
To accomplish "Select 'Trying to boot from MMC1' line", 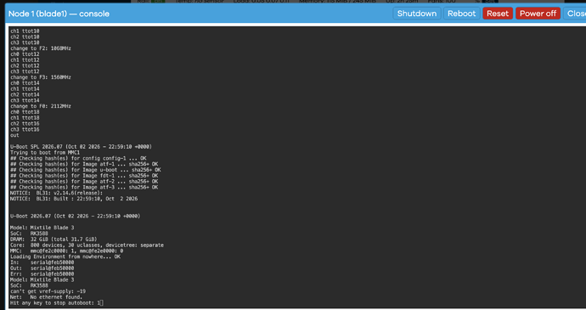I will [x=45, y=153].
